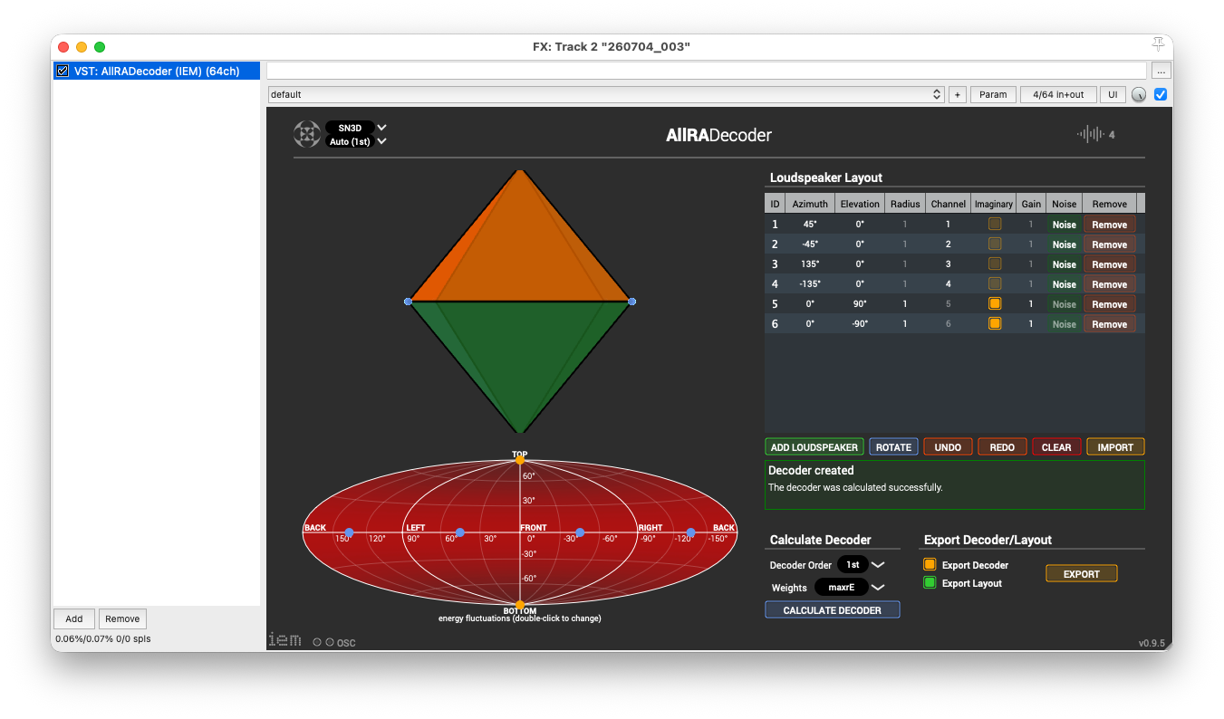This screenshot has height=719, width=1224.
Task: Click Remove below the FX list
Action: coord(122,619)
